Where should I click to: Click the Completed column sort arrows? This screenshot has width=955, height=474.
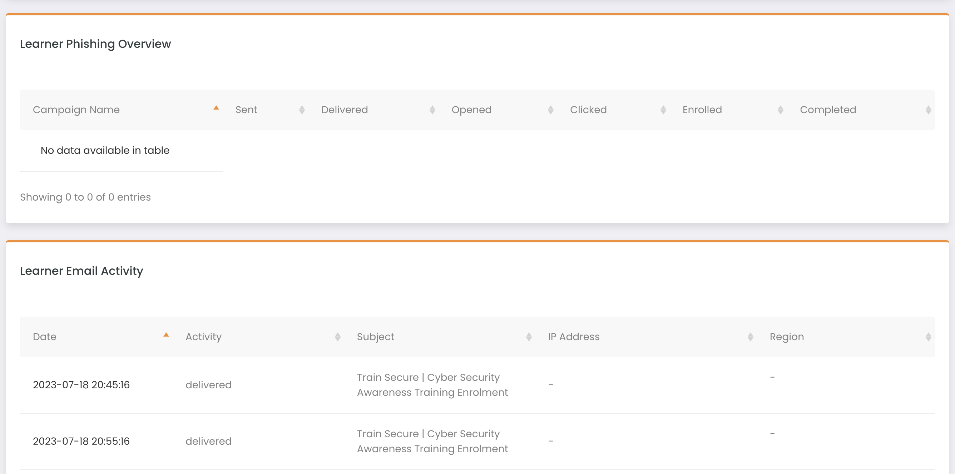coord(928,110)
